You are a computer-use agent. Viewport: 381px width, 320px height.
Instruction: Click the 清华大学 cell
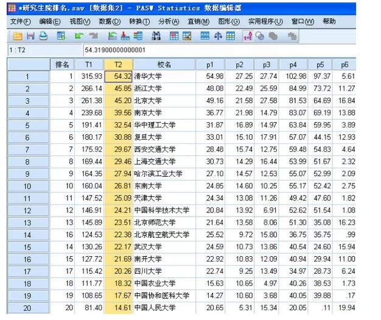coord(164,77)
